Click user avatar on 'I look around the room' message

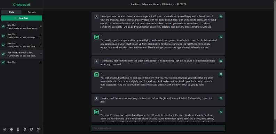click(96, 99)
